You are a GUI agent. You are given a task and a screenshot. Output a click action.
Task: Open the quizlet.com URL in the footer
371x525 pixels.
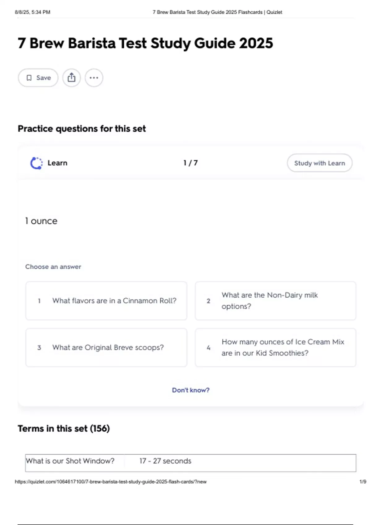(111, 482)
